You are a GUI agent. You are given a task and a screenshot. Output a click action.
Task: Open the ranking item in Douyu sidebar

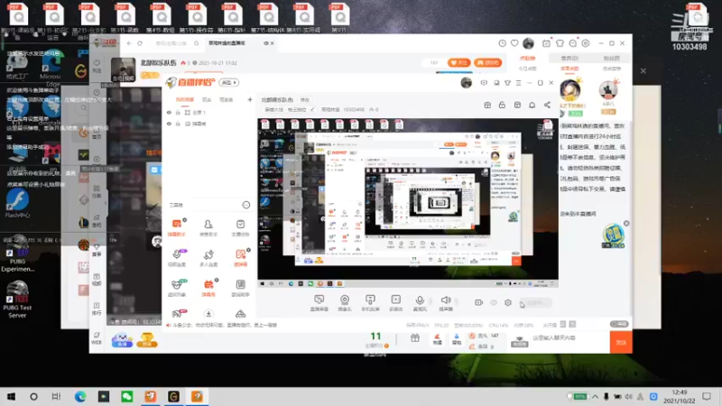point(97,309)
